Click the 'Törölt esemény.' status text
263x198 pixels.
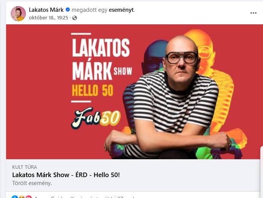[32, 183]
